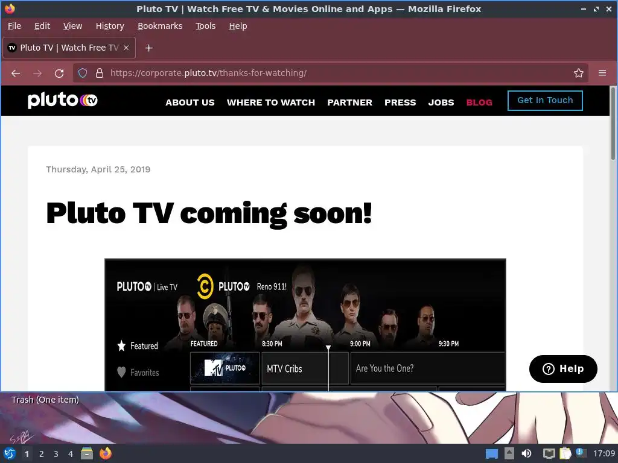Open the Help menu in menu bar

coord(238,26)
